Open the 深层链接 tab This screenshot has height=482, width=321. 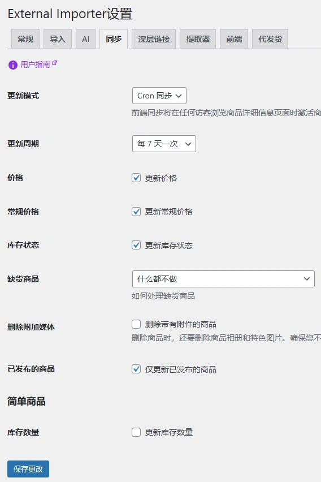[154, 39]
